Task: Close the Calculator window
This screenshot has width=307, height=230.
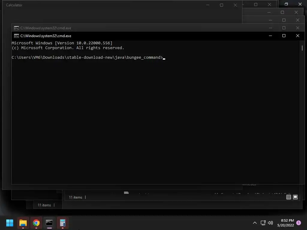Action: pos(235,5)
